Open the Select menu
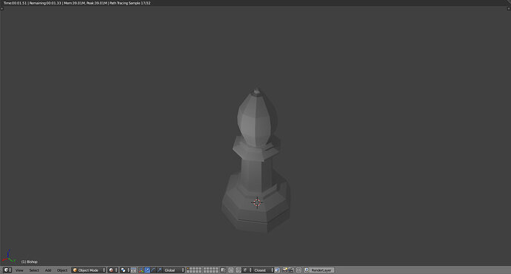The image size is (511, 274). click(x=34, y=270)
